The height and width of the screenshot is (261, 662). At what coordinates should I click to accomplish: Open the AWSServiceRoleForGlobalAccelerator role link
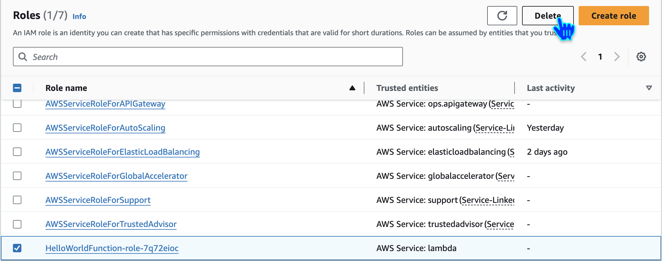point(116,176)
